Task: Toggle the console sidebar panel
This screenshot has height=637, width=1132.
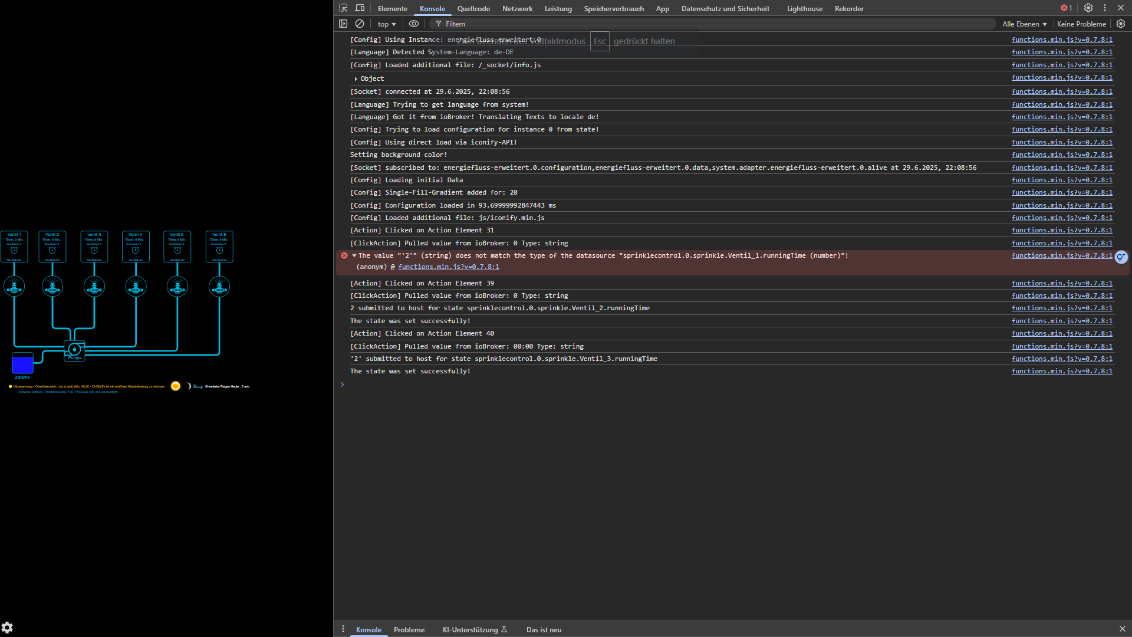Action: pyautogui.click(x=343, y=24)
